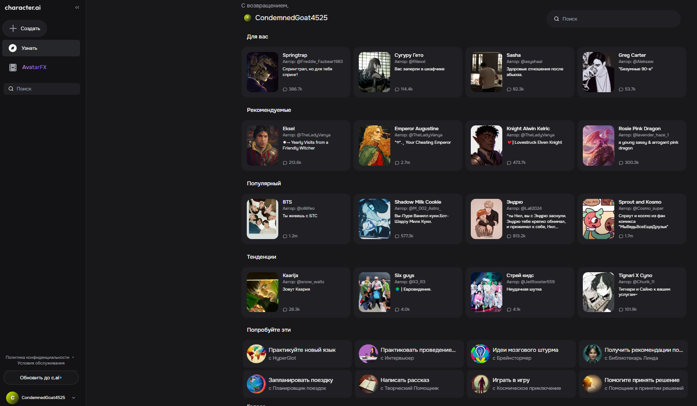Open the Springtrap character card
The image size is (697, 406).
click(296, 72)
